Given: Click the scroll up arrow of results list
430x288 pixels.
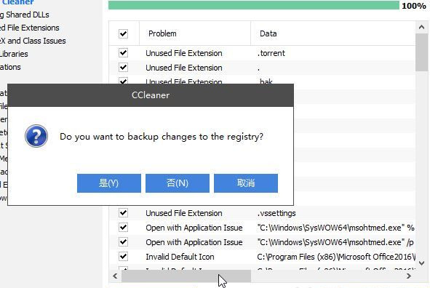Looking at the screenshot, I should click(421, 27).
